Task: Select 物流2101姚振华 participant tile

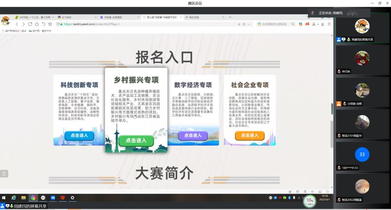Action: pos(362,124)
